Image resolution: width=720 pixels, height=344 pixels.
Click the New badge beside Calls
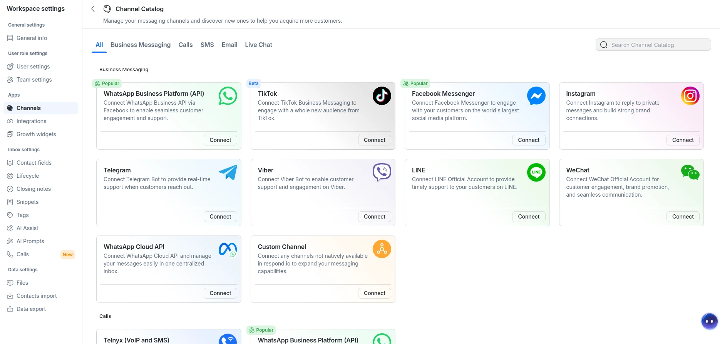(68, 254)
